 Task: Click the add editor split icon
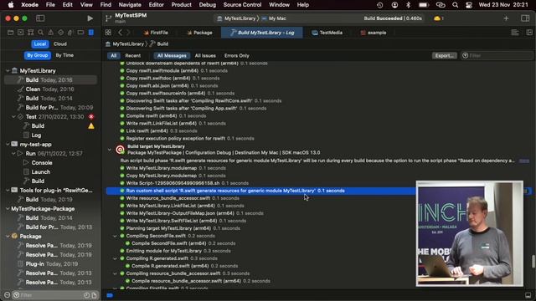point(529,33)
